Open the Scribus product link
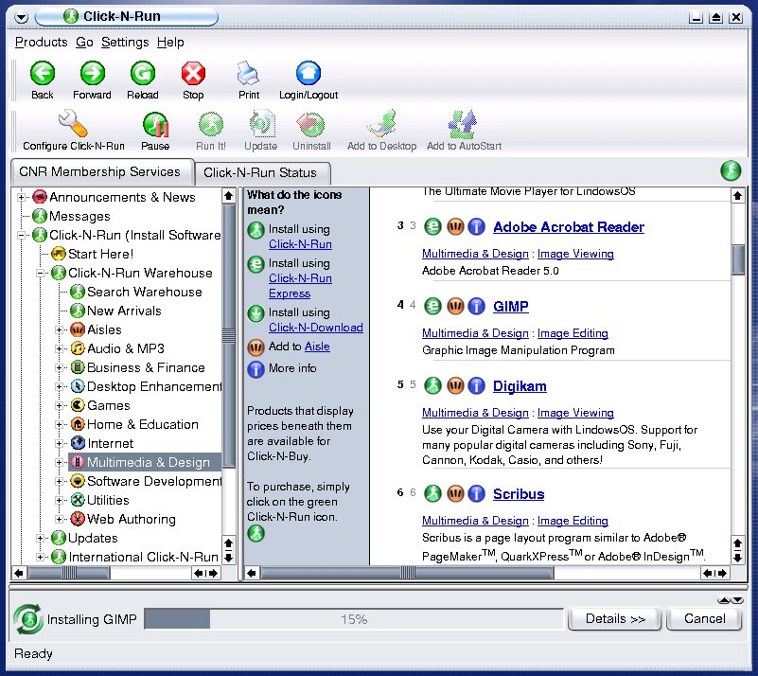Viewport: 758px width, 676px height. tap(519, 493)
